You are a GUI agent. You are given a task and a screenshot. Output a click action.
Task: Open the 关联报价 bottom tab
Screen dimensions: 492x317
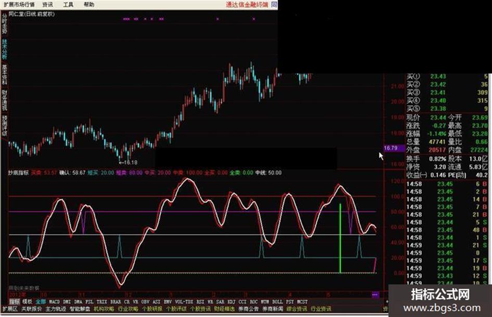pos(31,309)
